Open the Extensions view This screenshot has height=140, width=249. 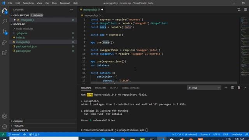pyautogui.click(x=5, y=53)
